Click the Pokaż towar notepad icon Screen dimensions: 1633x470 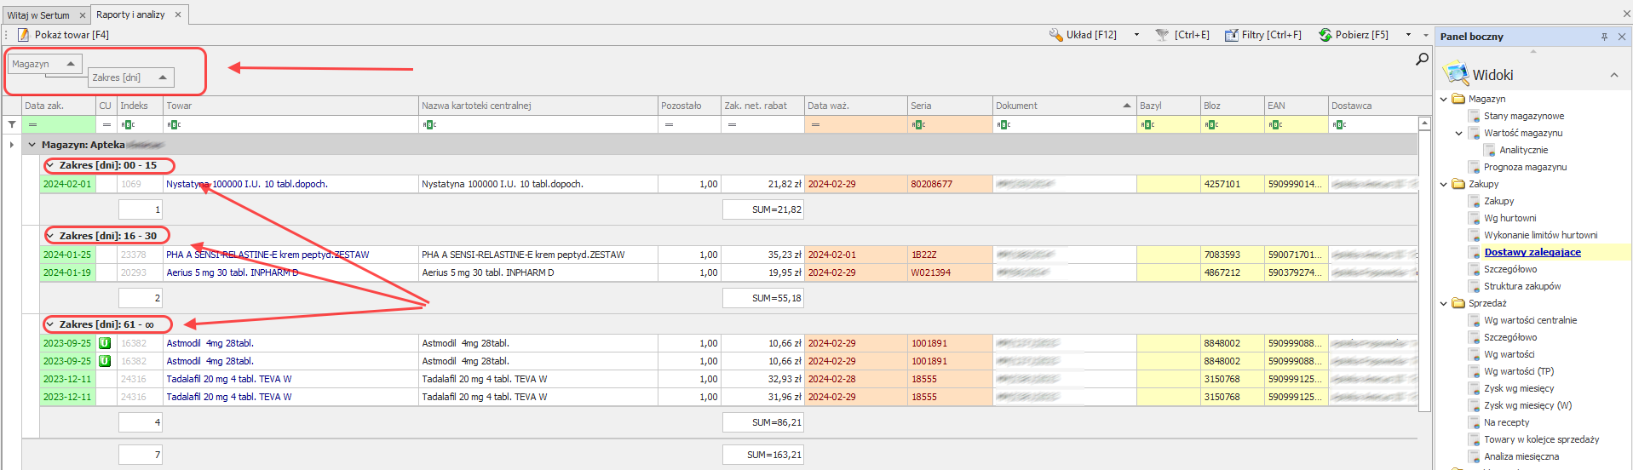(24, 35)
